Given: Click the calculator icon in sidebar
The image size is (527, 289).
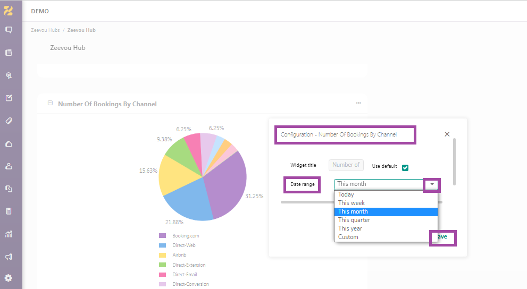Looking at the screenshot, I should point(9,211).
